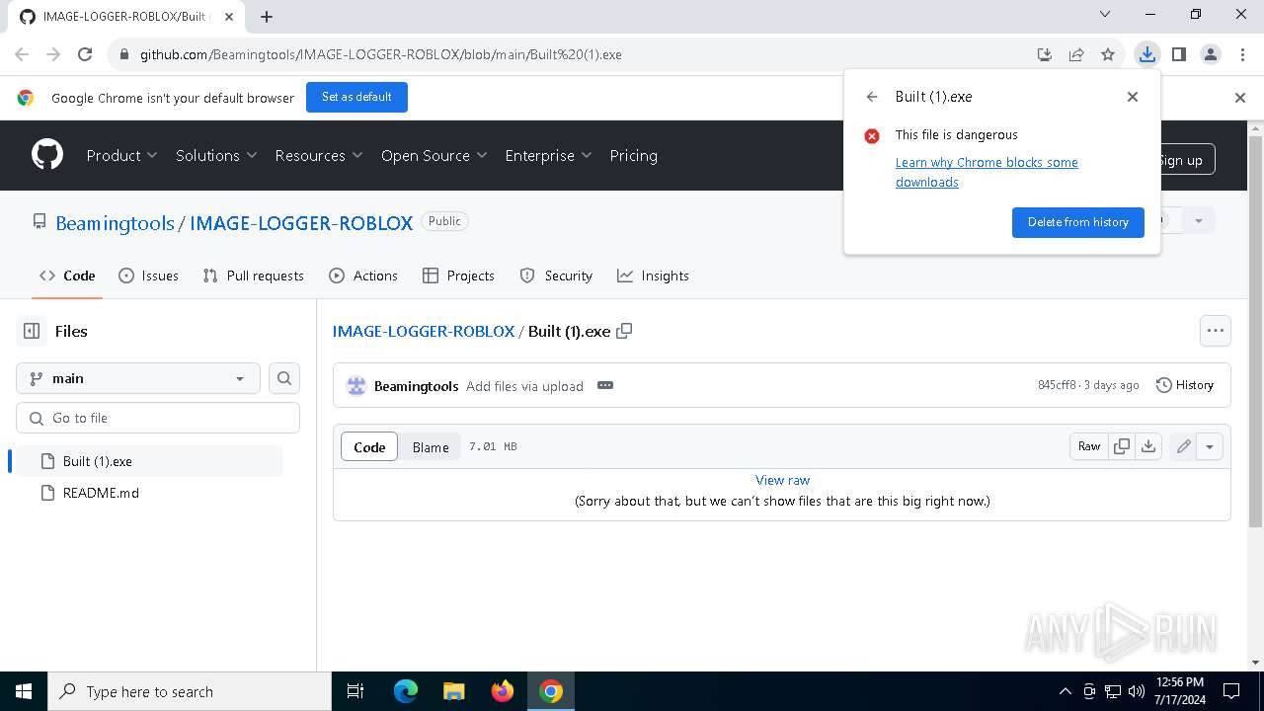The height and width of the screenshot is (711, 1264).
Task: Open Microsoft Edge from taskbar
Action: tap(406, 691)
